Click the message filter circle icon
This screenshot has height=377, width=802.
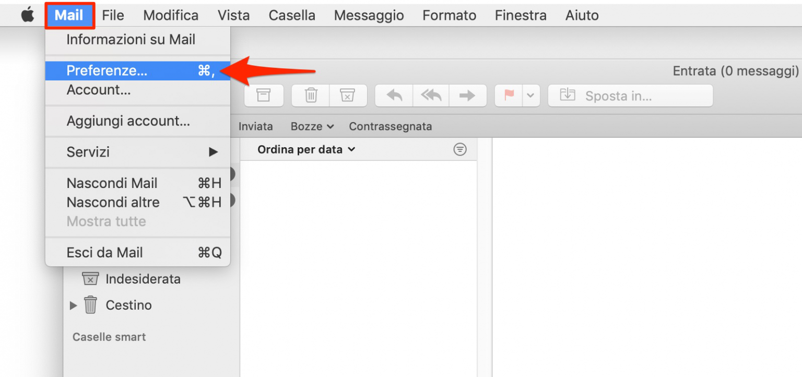tap(460, 150)
